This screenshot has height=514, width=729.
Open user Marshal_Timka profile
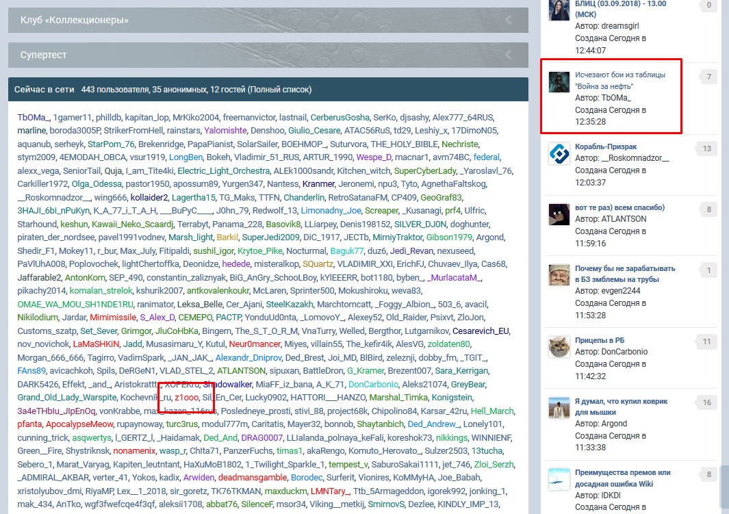point(398,398)
